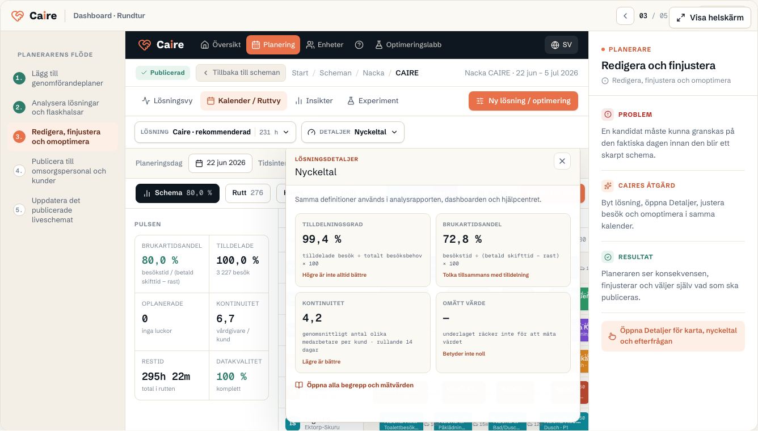Select step 5 Uppdatera det publicerade liveschemat
Viewport: 758px width, 431px height.
coord(62,210)
